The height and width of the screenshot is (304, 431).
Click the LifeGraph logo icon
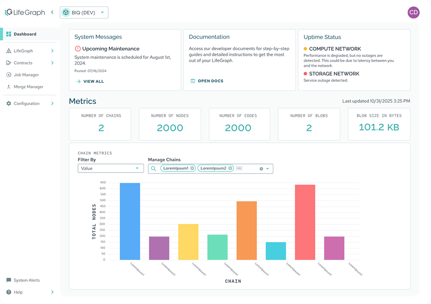tap(9, 12)
